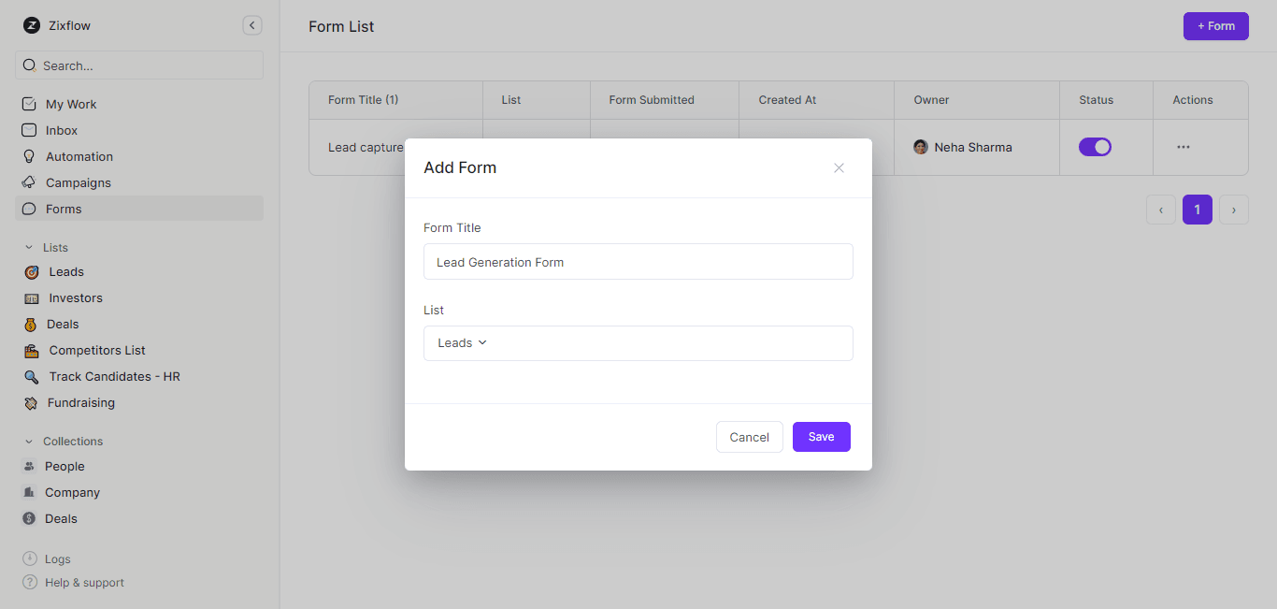Open the actions menu for Lead capture form
Image resolution: width=1277 pixels, height=609 pixels.
coord(1184,147)
